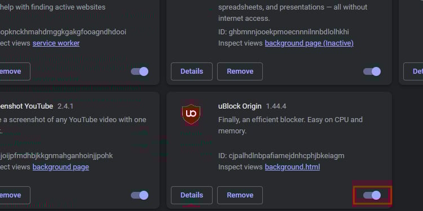Inspect uBlock Origin's background.html view
423x211 pixels.
pos(292,167)
